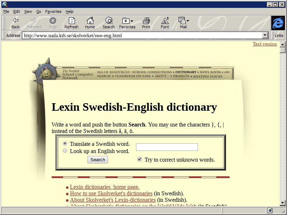The image size is (287, 215).
Task: Open the View menu
Action: coord(28,11)
